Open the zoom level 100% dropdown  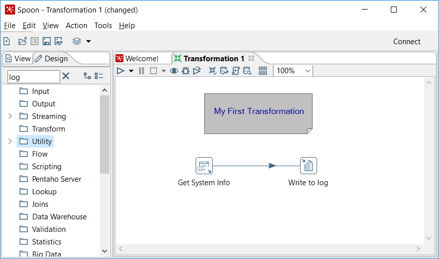[x=294, y=71]
